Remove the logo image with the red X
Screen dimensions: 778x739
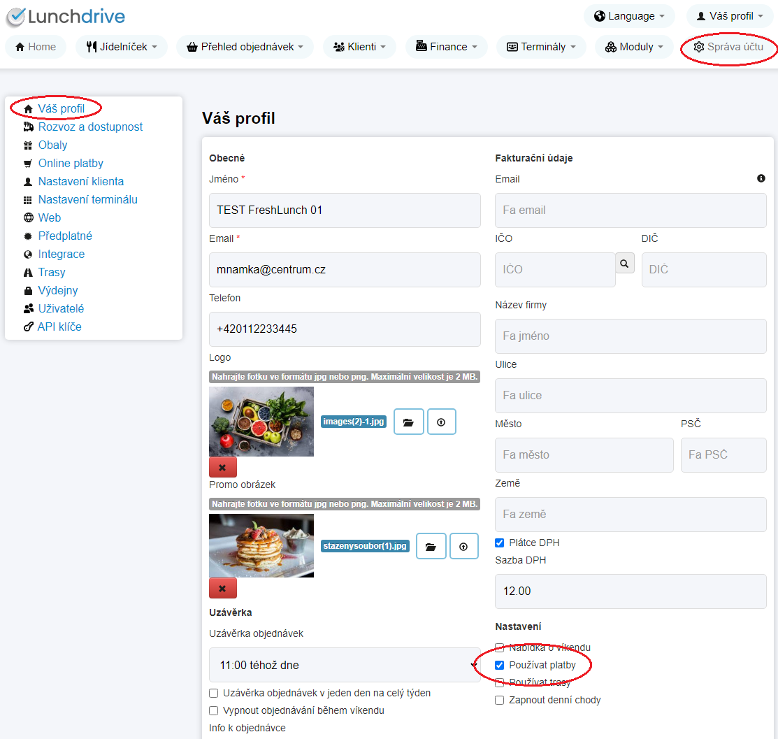pos(223,468)
